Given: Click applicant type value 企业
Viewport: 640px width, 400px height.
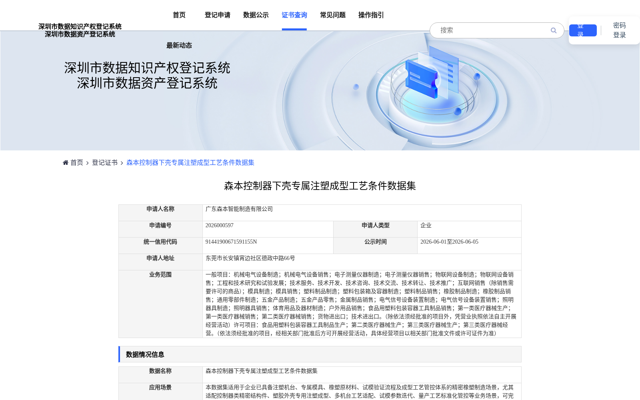Looking at the screenshot, I should click(x=426, y=226).
